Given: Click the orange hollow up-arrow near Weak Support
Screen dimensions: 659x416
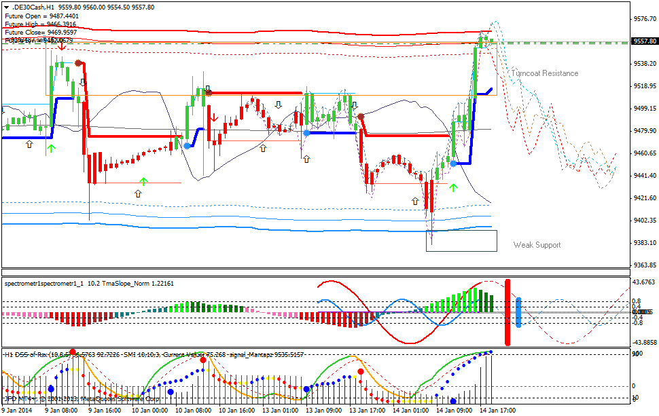Looking at the screenshot, I should pos(414,201).
